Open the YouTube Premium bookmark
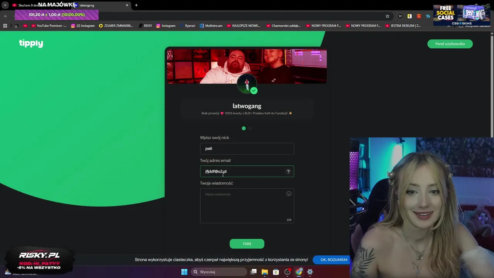This screenshot has height=278, width=494. coord(49,26)
